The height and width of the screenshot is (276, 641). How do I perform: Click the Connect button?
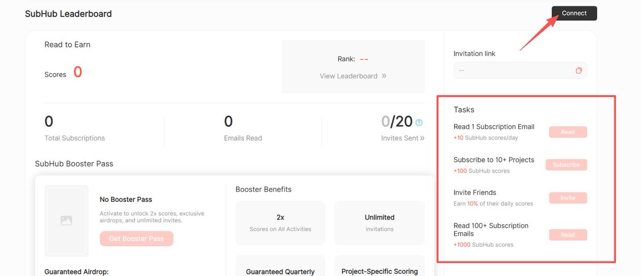pyautogui.click(x=574, y=13)
